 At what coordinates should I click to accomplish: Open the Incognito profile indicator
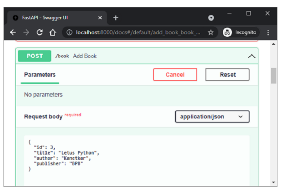click(240, 33)
